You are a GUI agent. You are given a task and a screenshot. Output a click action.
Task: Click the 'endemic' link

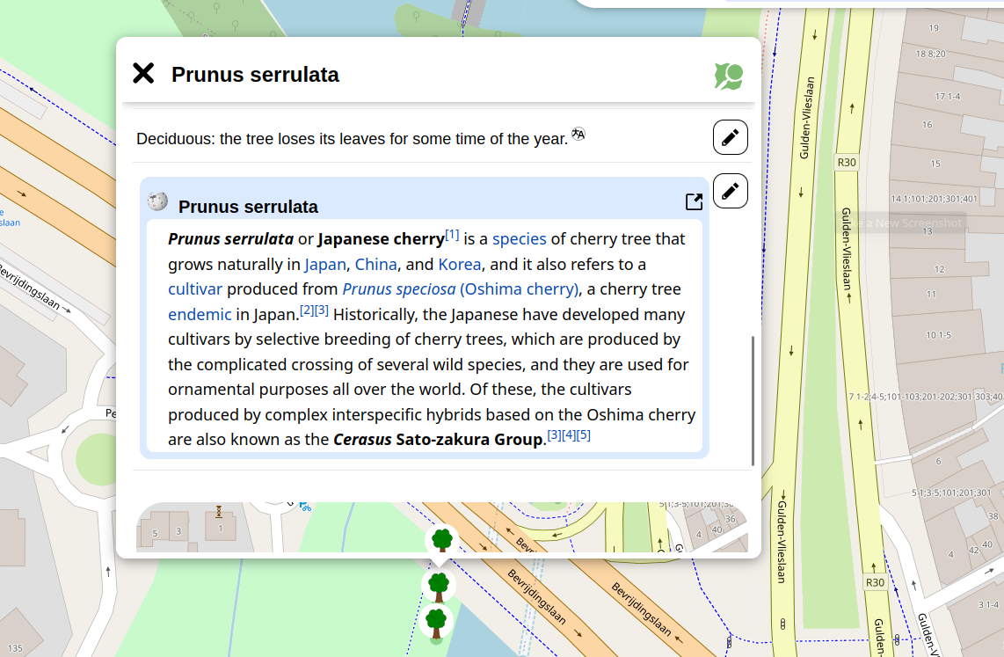pos(200,314)
